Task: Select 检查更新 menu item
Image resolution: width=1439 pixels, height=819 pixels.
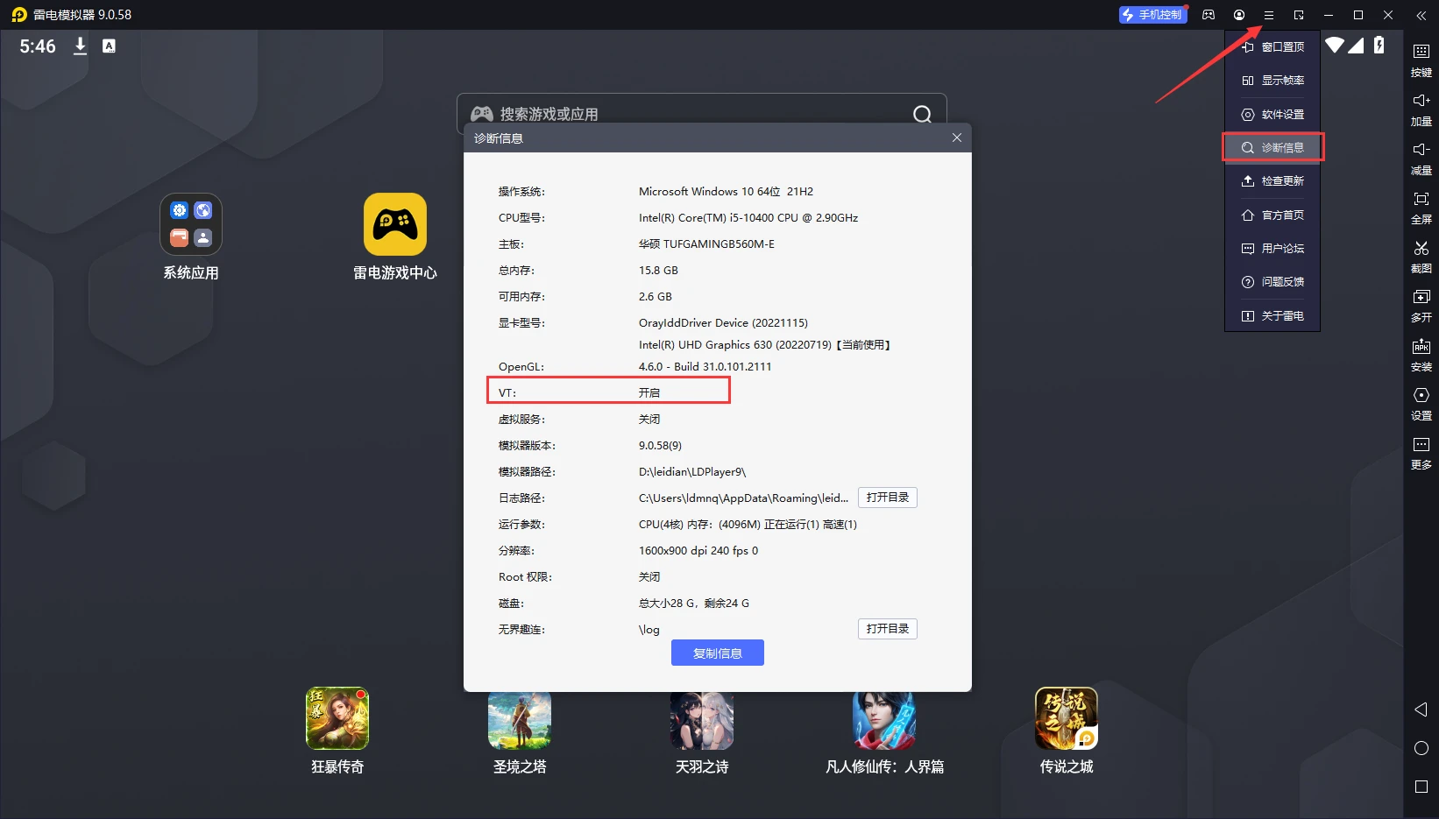Action: tap(1272, 181)
